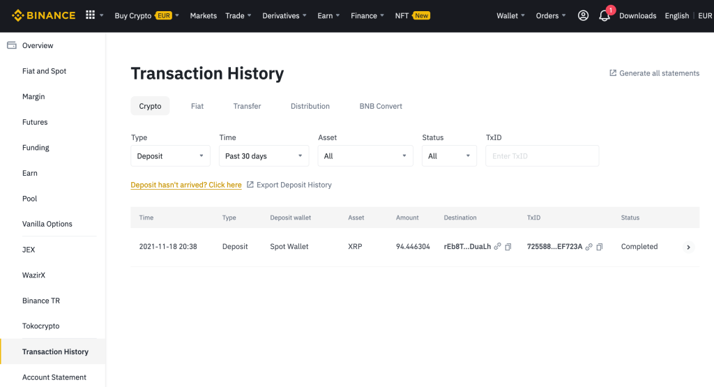Open the link icon next to TxID 725588...EF723A
The width and height of the screenshot is (714, 387).
click(588, 247)
